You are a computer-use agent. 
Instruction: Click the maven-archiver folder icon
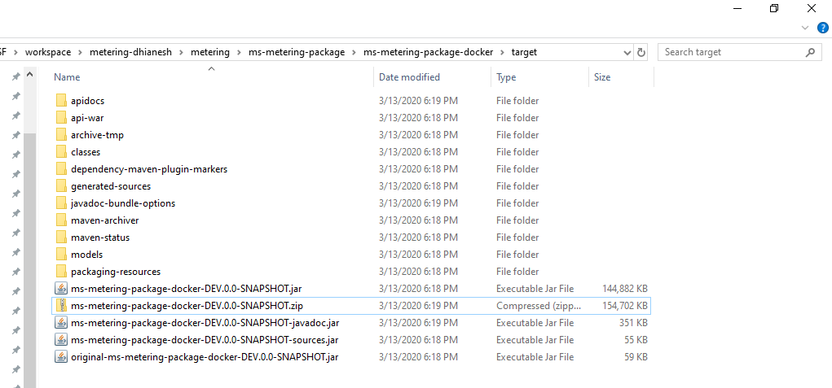tap(61, 220)
